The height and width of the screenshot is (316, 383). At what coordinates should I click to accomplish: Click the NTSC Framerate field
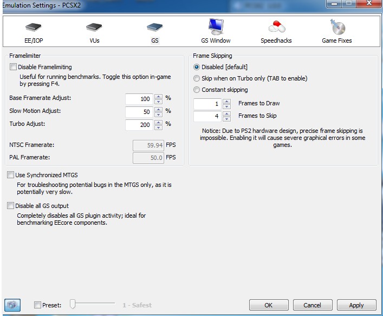coord(148,145)
